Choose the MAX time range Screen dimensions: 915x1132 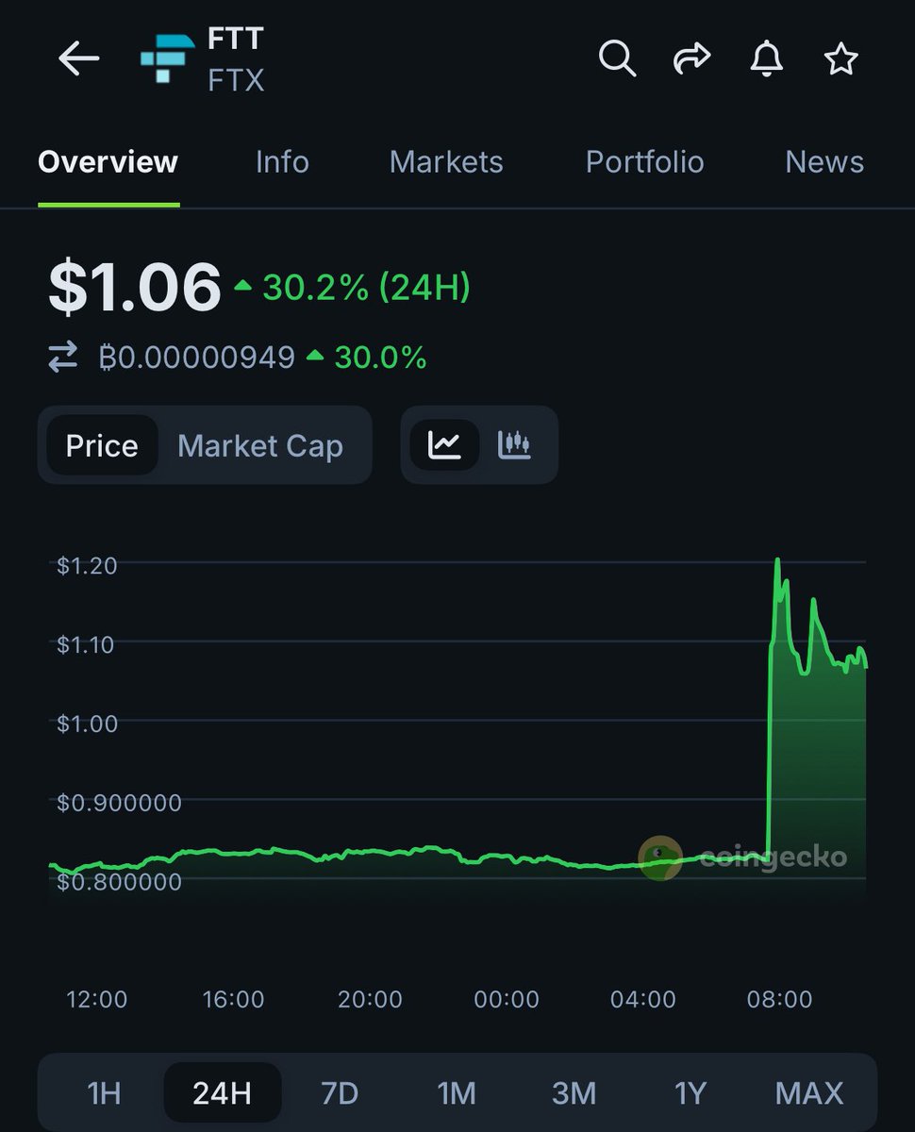click(809, 1093)
